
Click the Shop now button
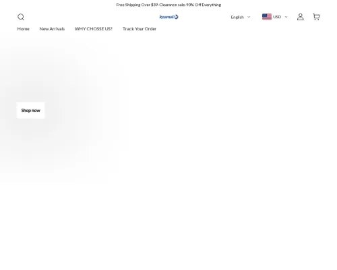click(30, 110)
